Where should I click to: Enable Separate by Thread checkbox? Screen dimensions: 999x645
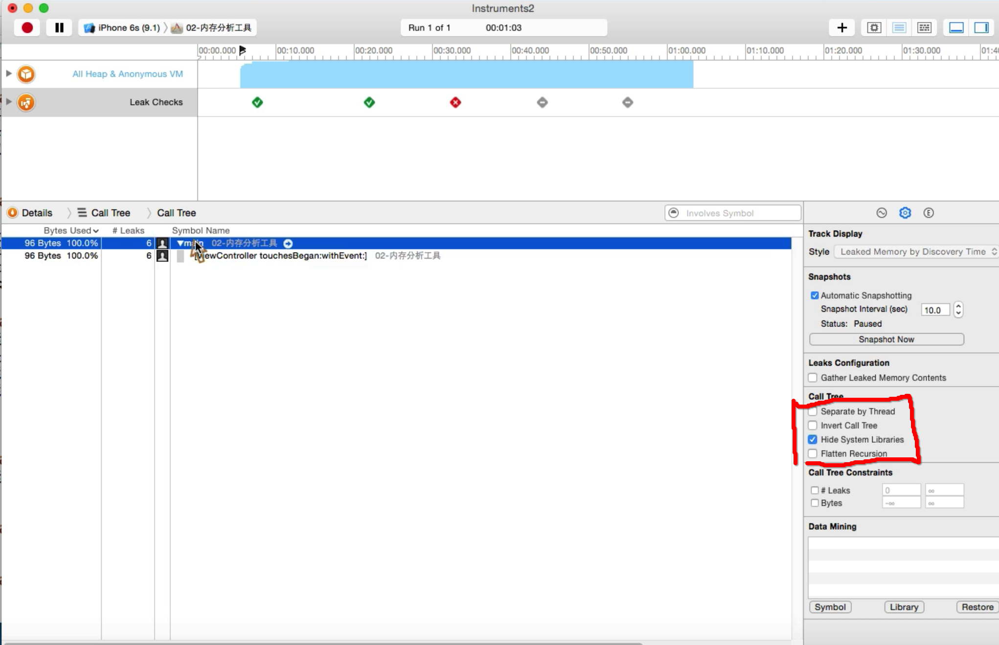point(813,411)
